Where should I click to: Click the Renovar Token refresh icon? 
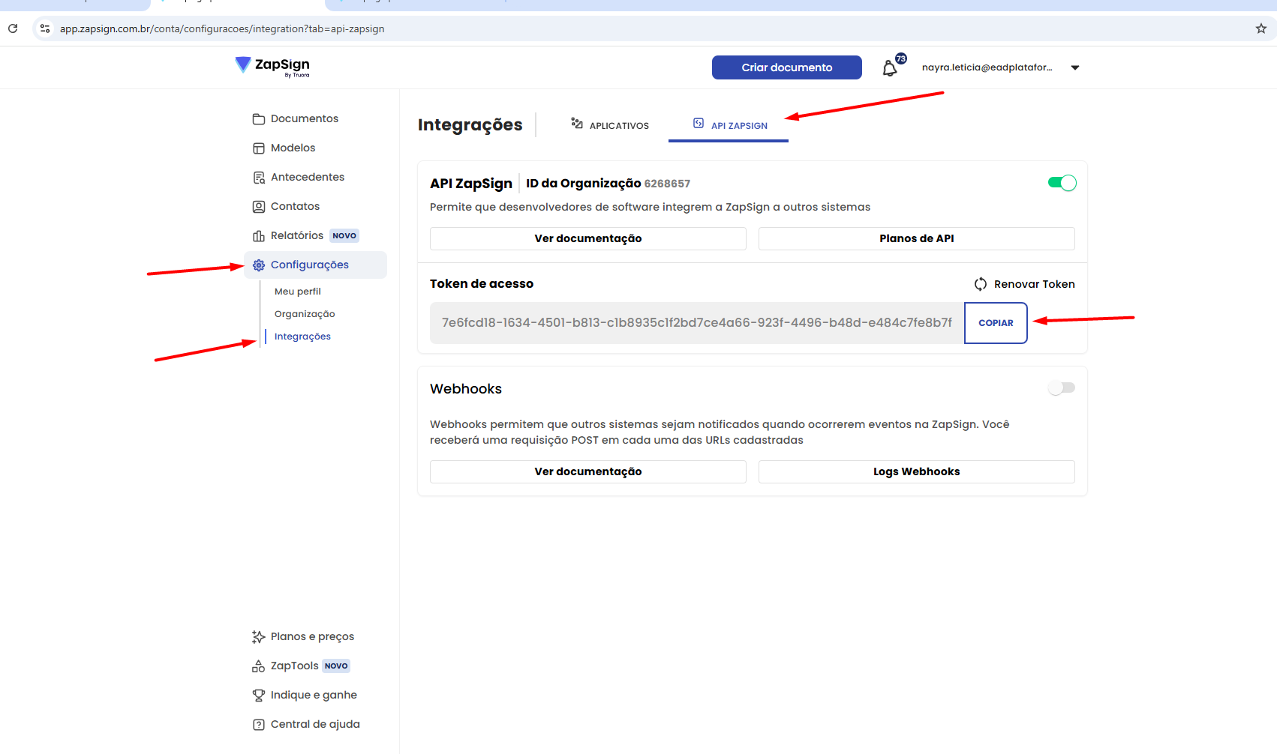click(x=981, y=284)
